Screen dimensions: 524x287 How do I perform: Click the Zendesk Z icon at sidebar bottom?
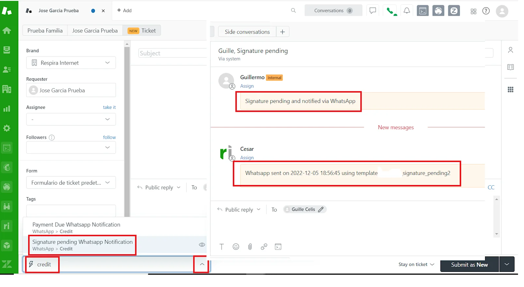click(x=7, y=264)
